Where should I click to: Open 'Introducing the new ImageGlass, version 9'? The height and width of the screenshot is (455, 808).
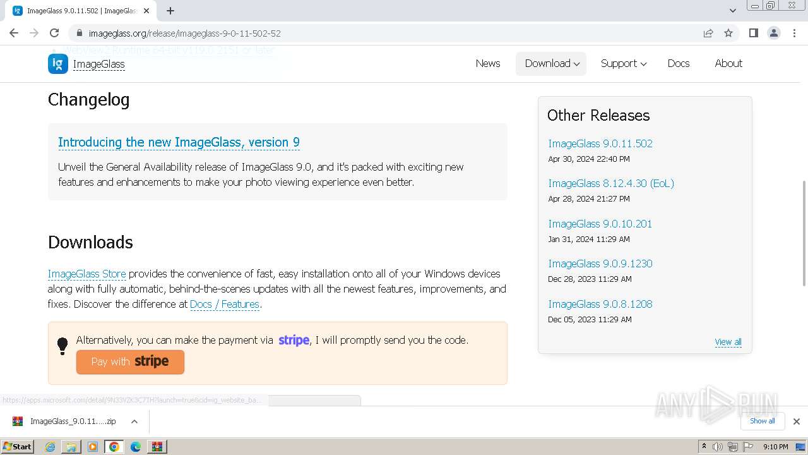(179, 142)
